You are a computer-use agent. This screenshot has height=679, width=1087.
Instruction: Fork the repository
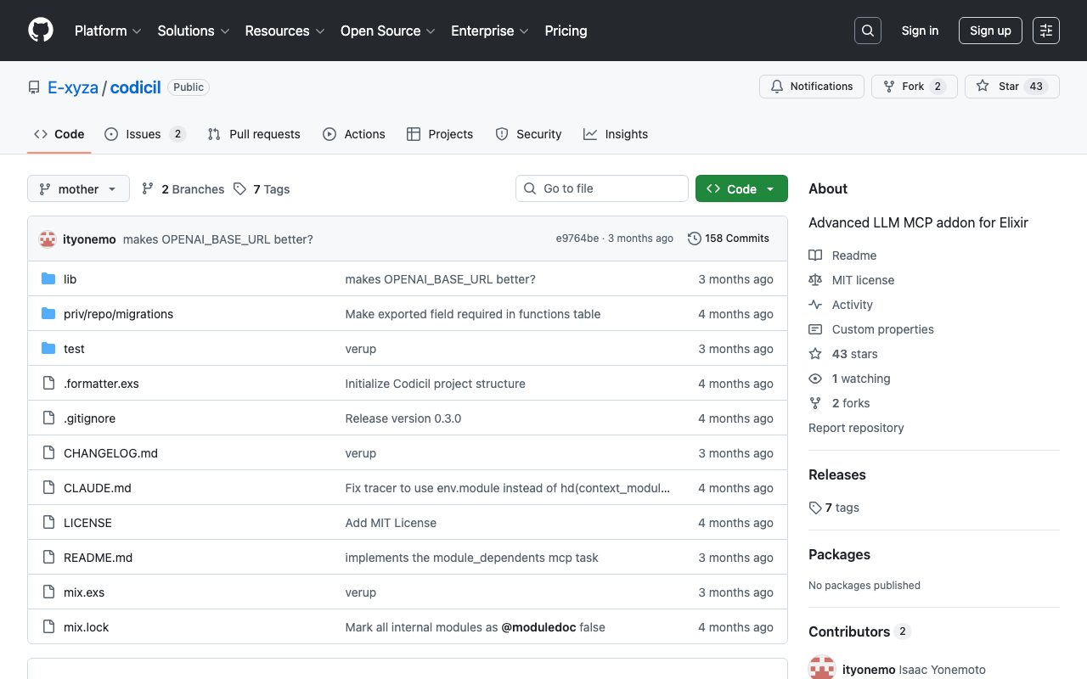point(908,86)
